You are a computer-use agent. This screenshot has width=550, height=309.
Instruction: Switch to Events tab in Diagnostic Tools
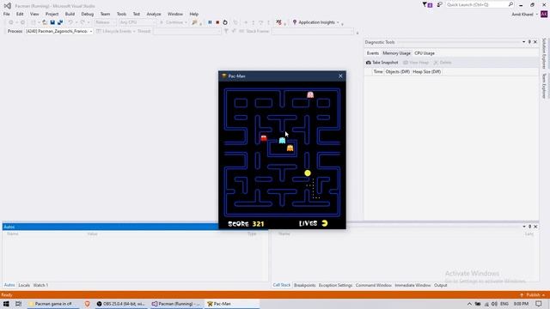point(372,53)
